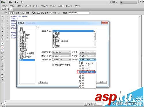The width and height of the screenshot is (144, 107).
Task: Click the W3C Validation toolbar icon
Action: (47, 13)
